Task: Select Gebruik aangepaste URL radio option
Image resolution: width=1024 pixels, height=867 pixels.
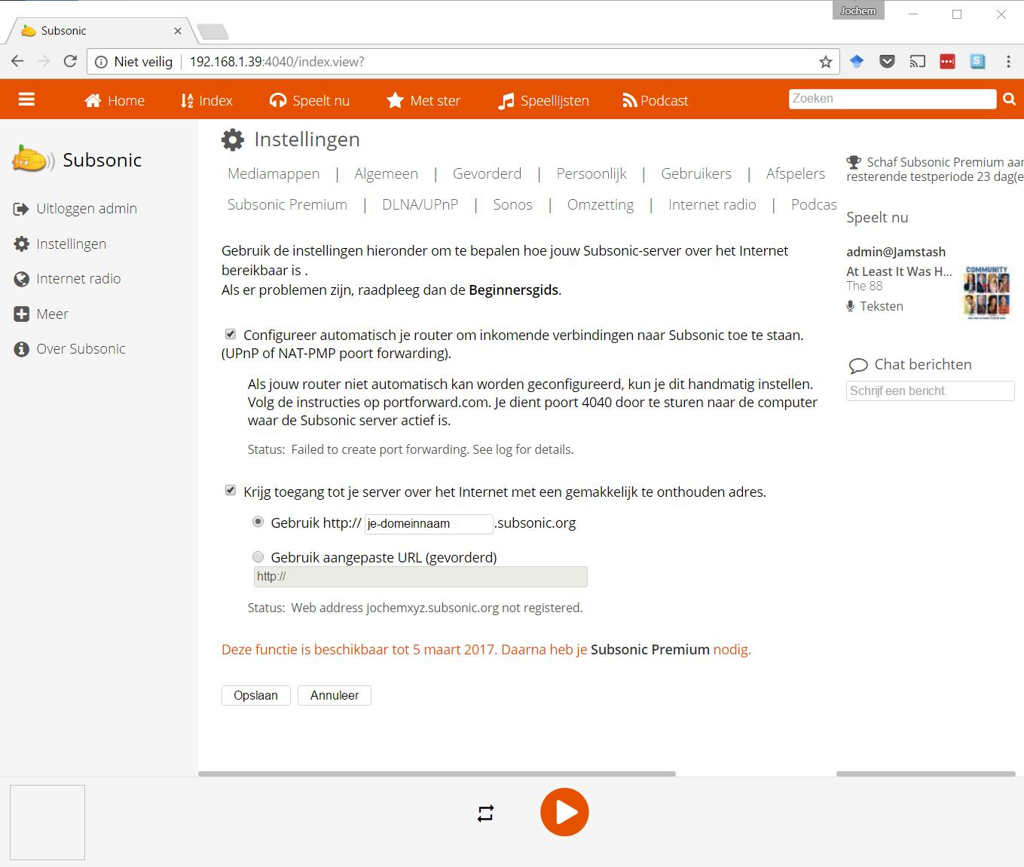Action: click(x=258, y=556)
